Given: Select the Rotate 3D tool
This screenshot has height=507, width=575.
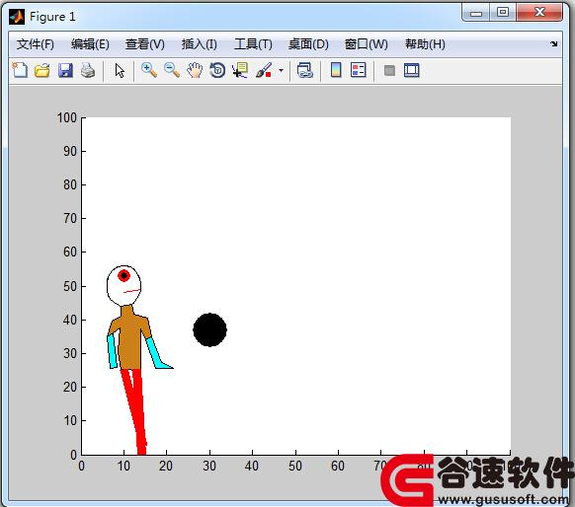Looking at the screenshot, I should 217,70.
